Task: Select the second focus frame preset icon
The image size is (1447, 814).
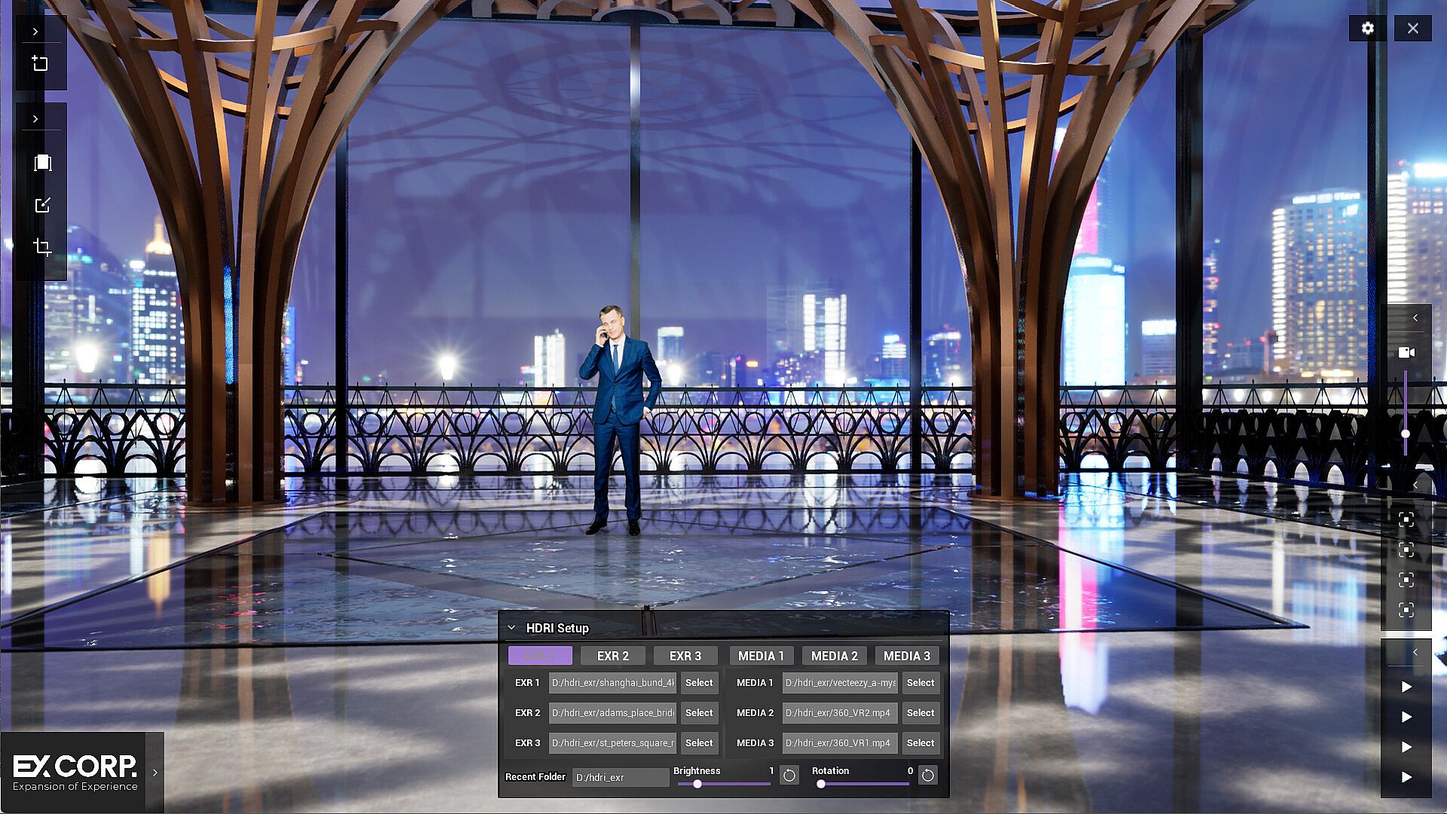Action: [1406, 549]
